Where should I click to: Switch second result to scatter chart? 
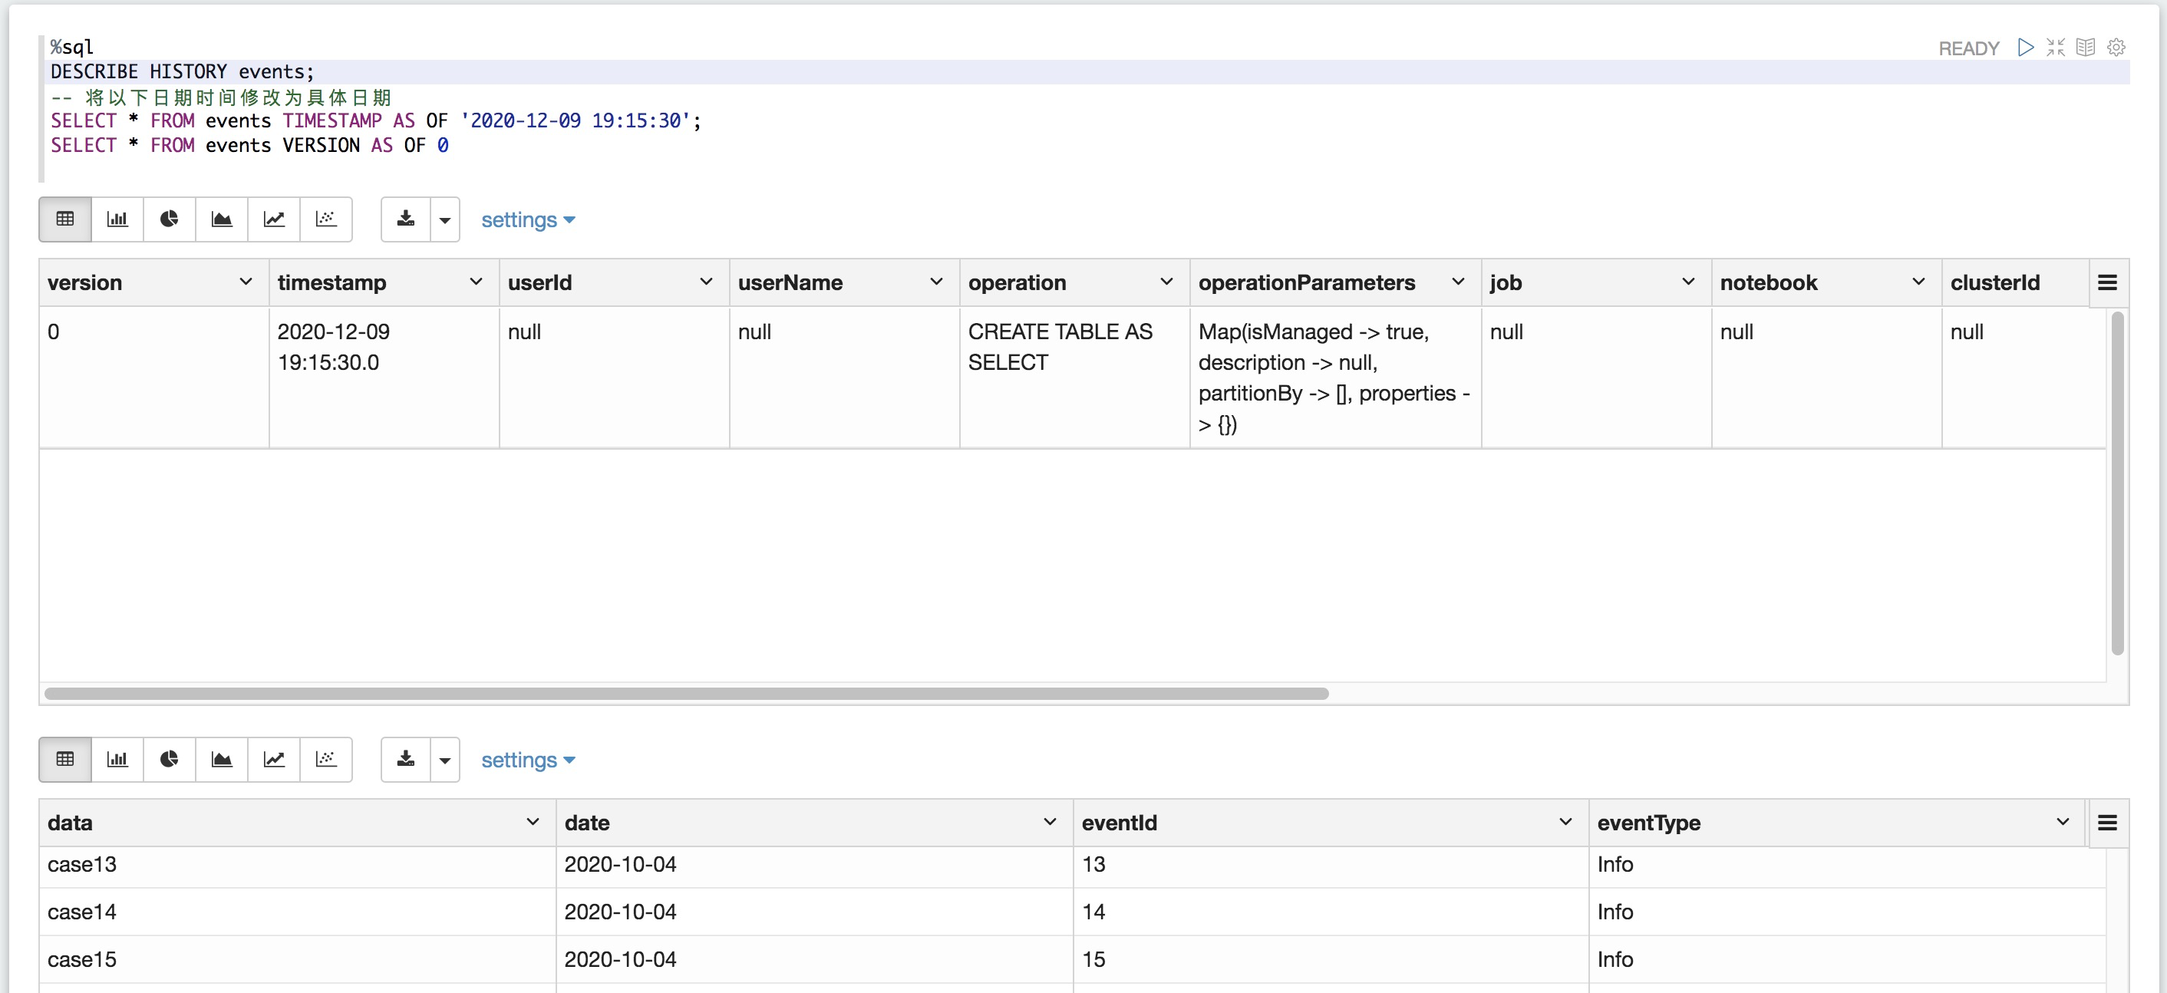point(325,760)
